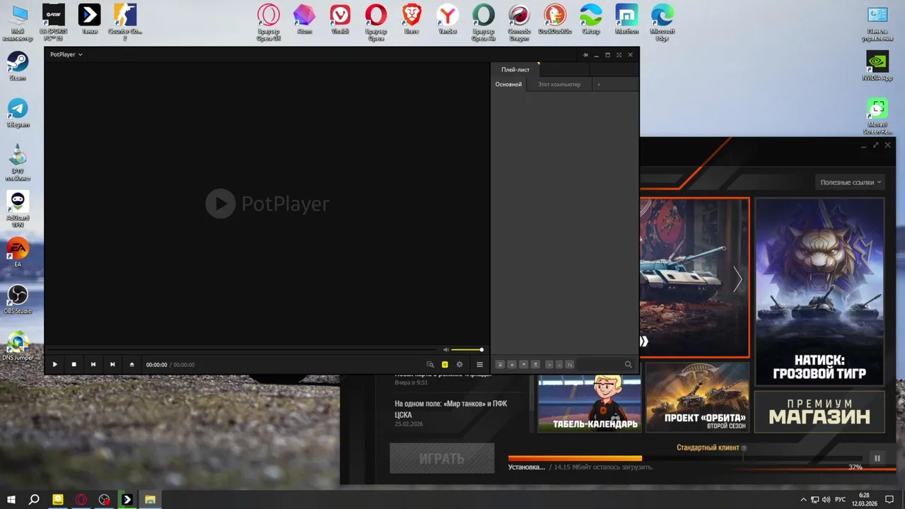
Task: Open NVIDIA App desktop icon
Action: click(x=877, y=66)
